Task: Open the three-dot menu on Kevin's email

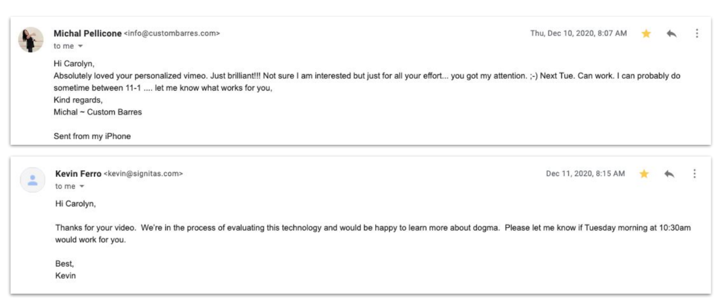Action: click(694, 174)
